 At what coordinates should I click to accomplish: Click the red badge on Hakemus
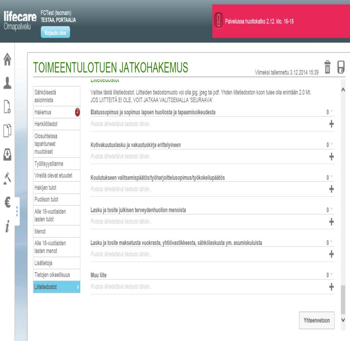point(77,112)
